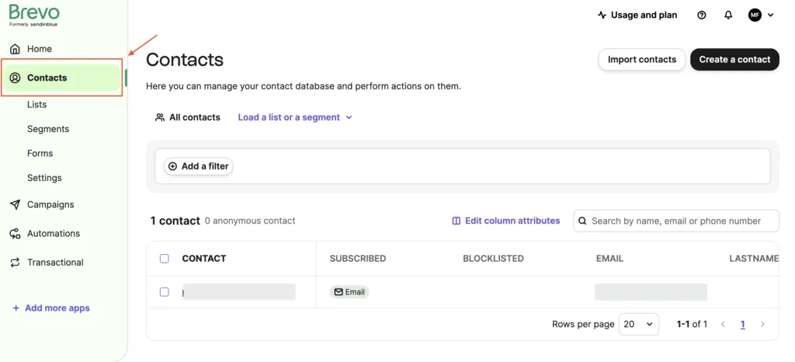795x362 pixels.
Task: Click the Contacts page heading
Action: [185, 59]
